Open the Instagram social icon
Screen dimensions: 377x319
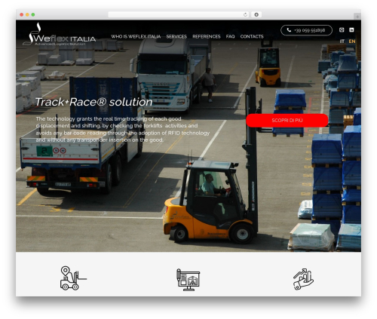342,30
